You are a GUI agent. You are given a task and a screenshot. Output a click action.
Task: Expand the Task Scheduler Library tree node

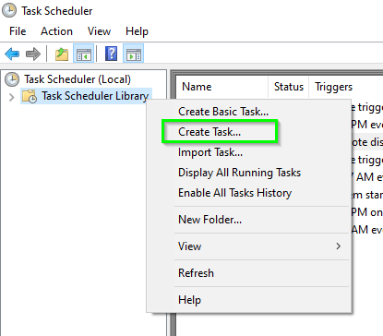12,97
